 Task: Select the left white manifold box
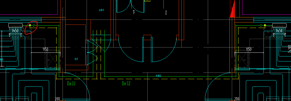[x=15, y=25]
